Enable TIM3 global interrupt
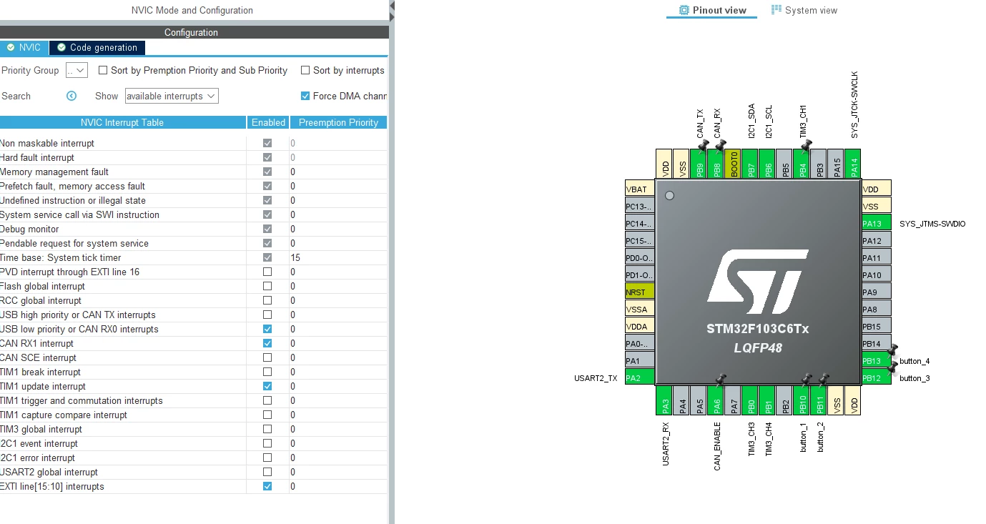The height and width of the screenshot is (524, 986). pyautogui.click(x=267, y=429)
